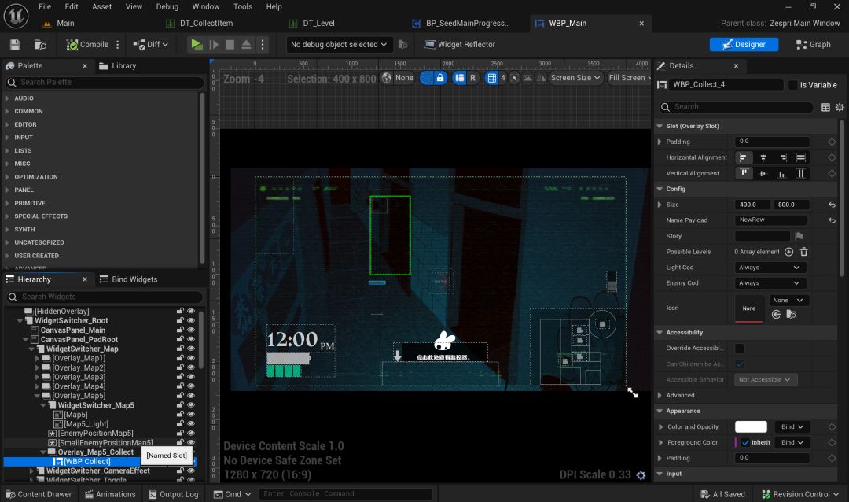Screen dimensions: 849x502
Task: Open the Color and Opacity Bind dropdown
Action: 792,426
